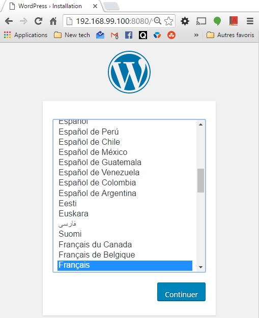Open the Autres favoris folder
Screen dimensions: 259x318
231,35
